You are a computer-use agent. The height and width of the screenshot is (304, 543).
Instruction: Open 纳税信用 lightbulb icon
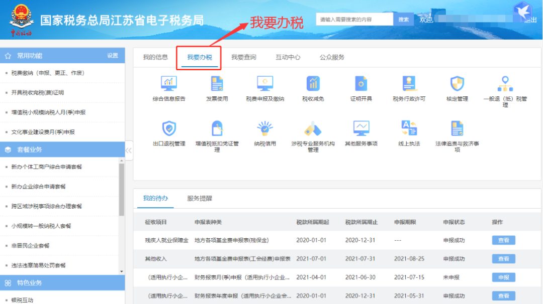coord(265,128)
